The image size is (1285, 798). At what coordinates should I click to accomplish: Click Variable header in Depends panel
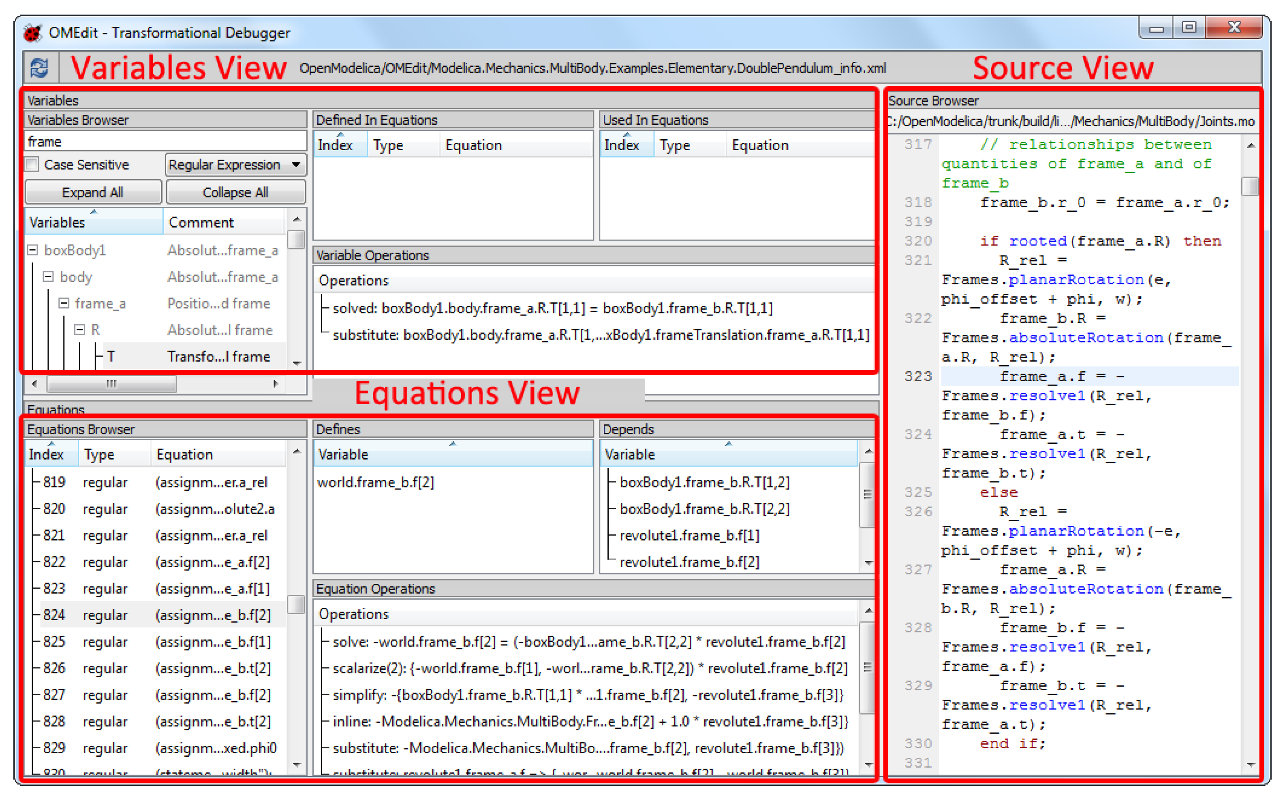coord(728,454)
